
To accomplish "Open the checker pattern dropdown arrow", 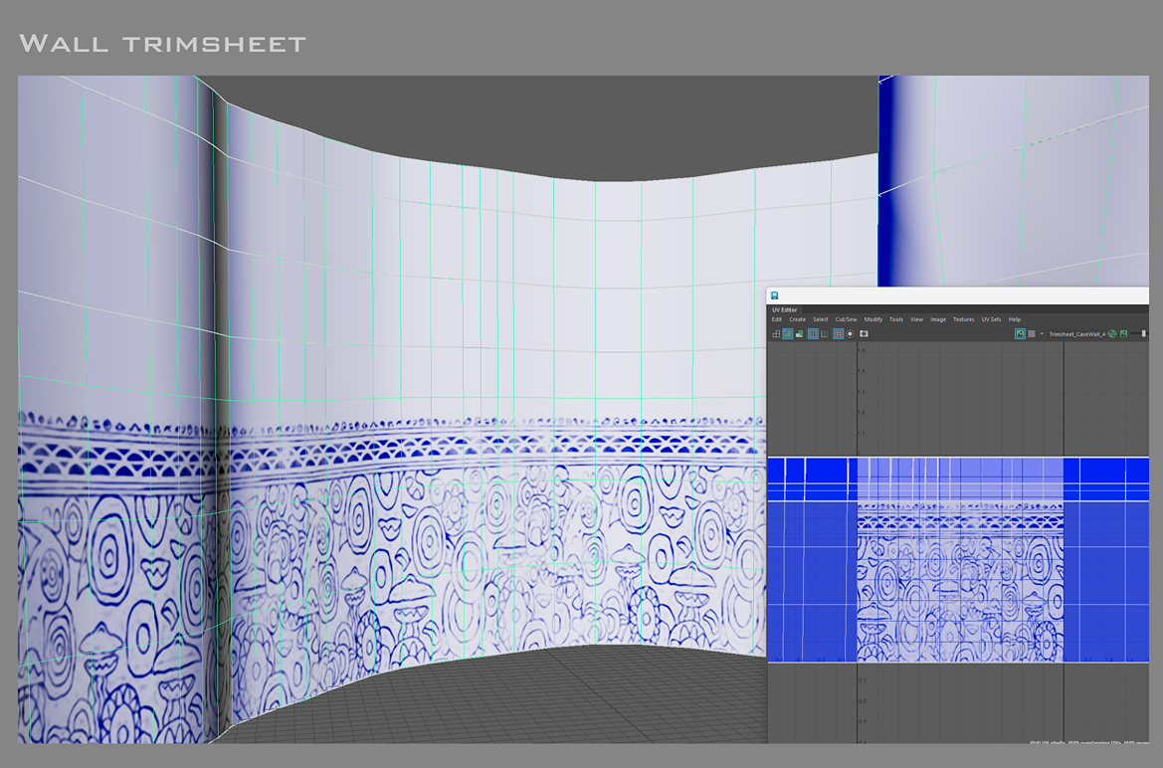I will click(1041, 333).
